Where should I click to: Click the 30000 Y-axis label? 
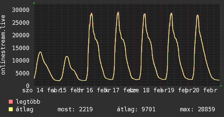pyautogui.click(x=21, y=10)
